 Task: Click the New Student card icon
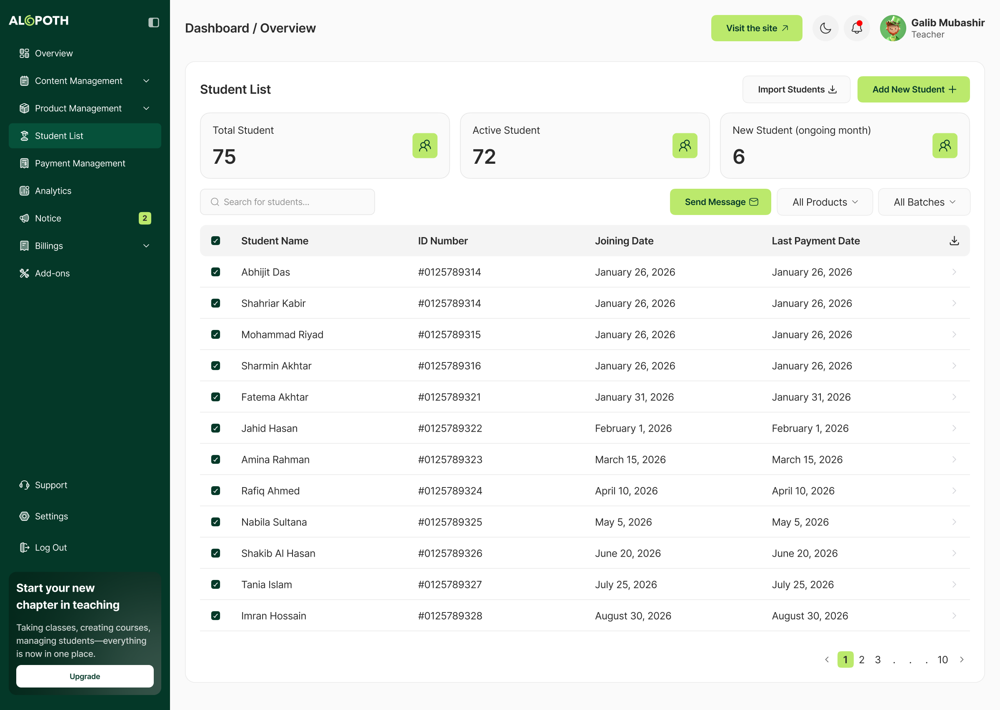[x=945, y=145]
